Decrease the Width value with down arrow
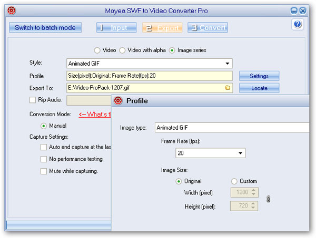 (254, 194)
